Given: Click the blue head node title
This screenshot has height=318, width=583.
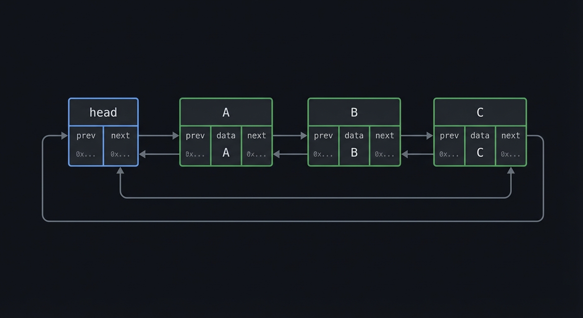Looking at the screenshot, I should pyautogui.click(x=103, y=112).
